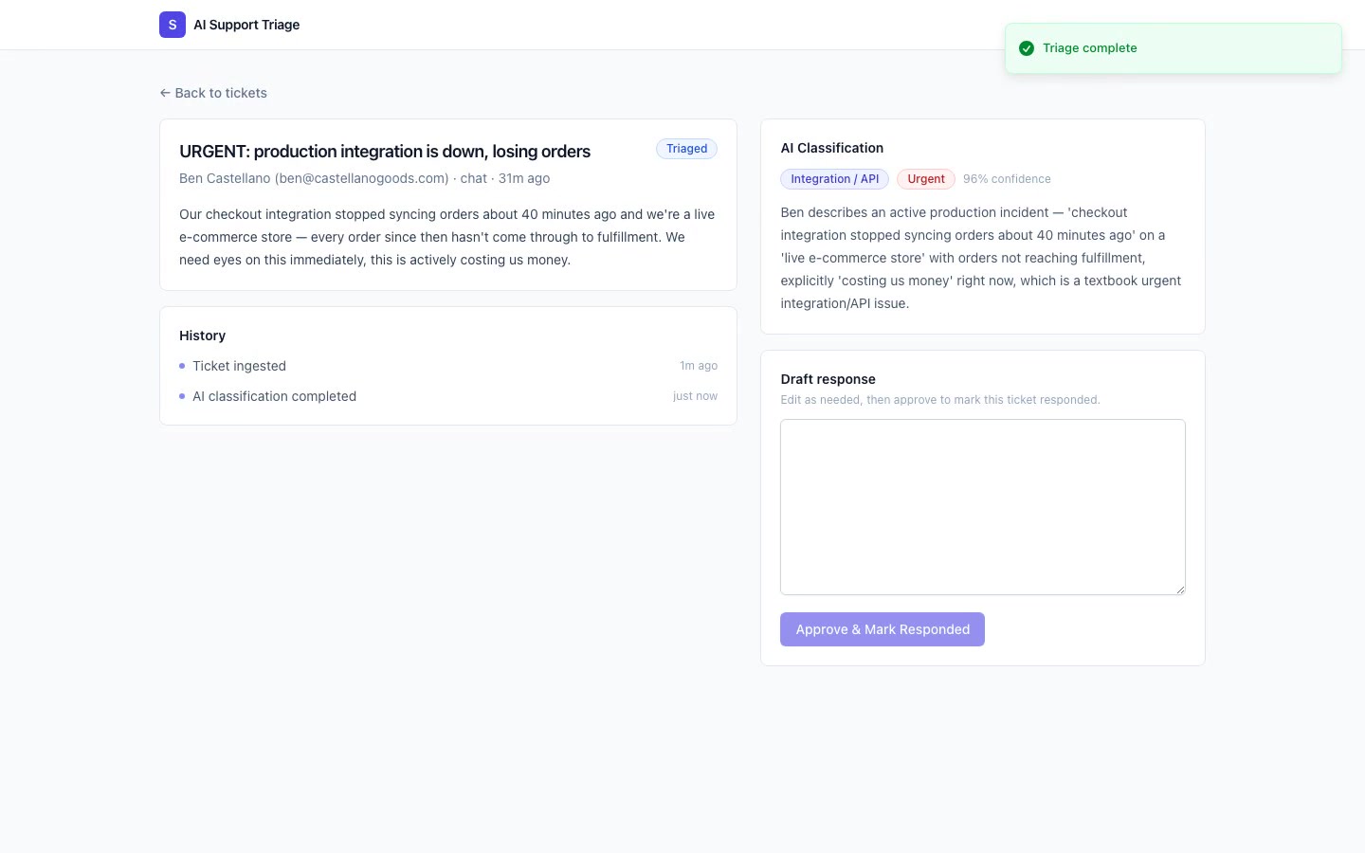The image size is (1365, 853).
Task: Click the ticket body message text
Action: point(448,237)
